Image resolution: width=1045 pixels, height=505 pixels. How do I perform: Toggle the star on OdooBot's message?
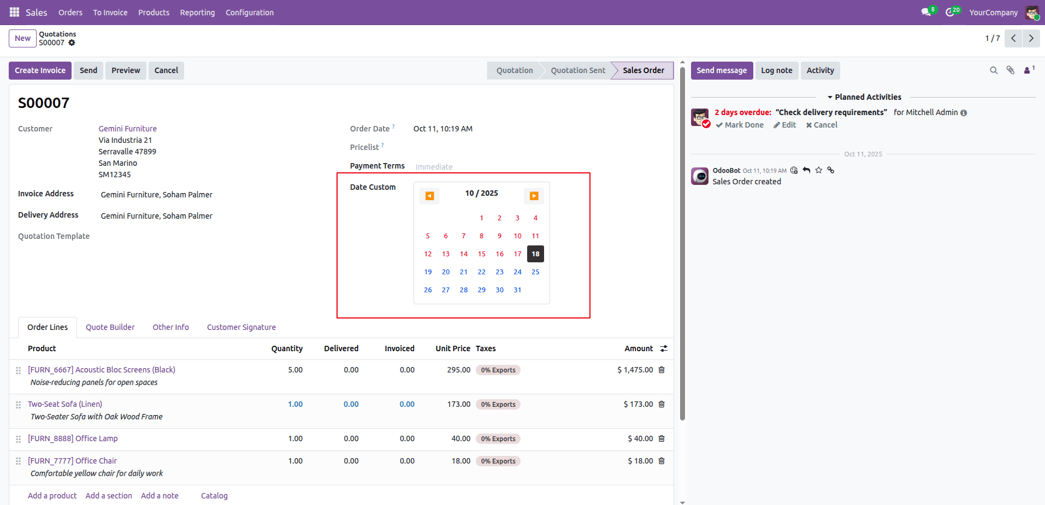click(x=818, y=170)
